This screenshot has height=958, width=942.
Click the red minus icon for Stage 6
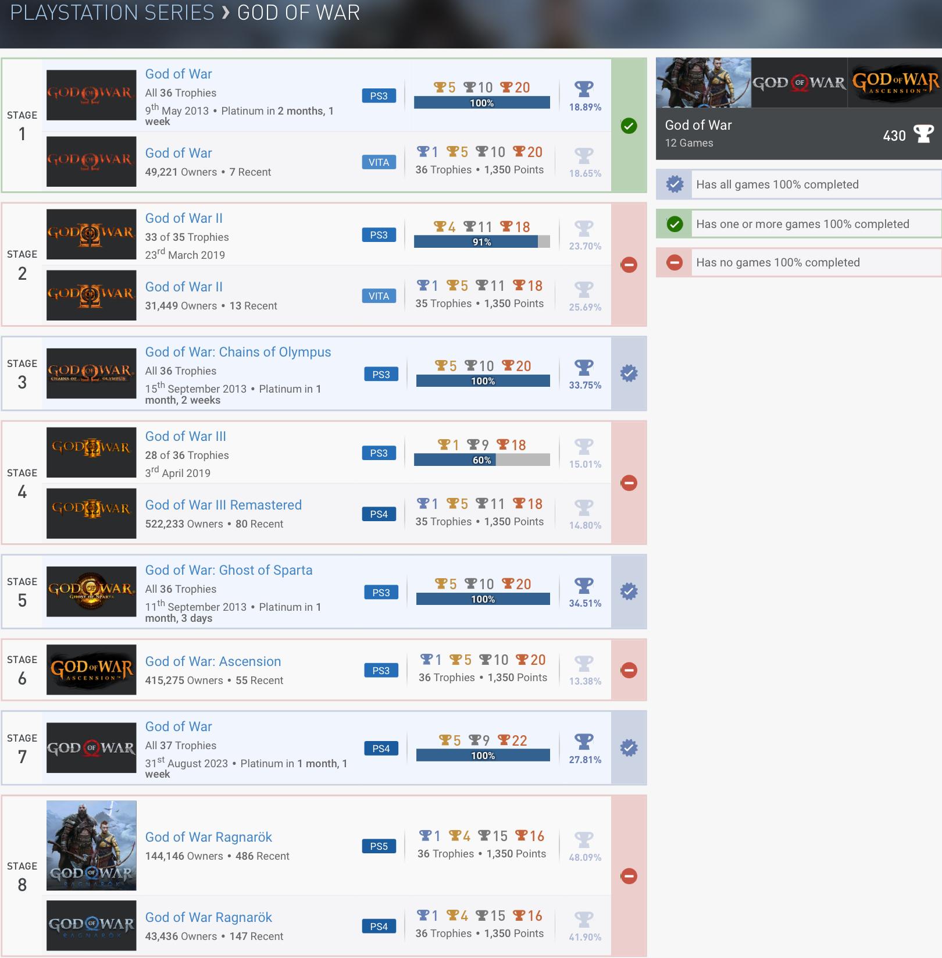coord(629,670)
